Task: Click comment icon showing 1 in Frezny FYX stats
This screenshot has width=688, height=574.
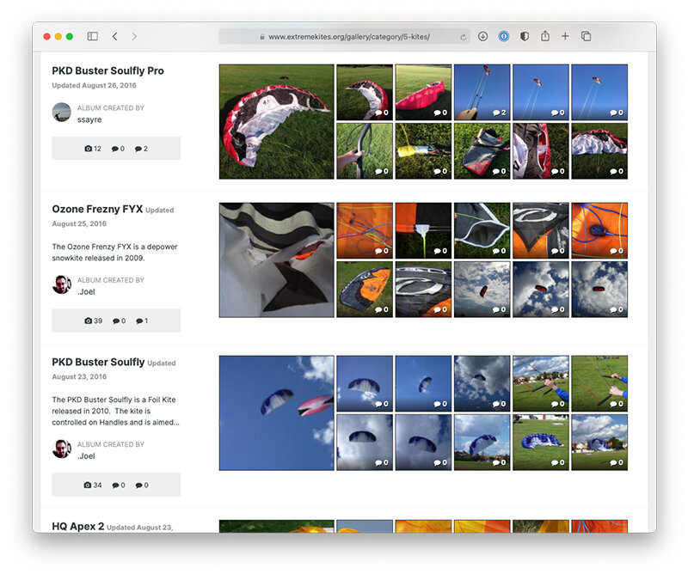Action: click(x=139, y=321)
